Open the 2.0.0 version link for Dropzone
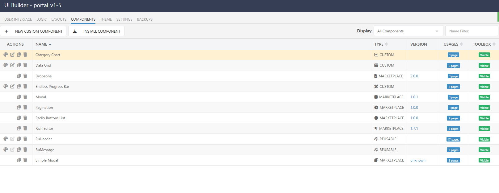Image resolution: width=499 pixels, height=193 pixels. [414, 76]
